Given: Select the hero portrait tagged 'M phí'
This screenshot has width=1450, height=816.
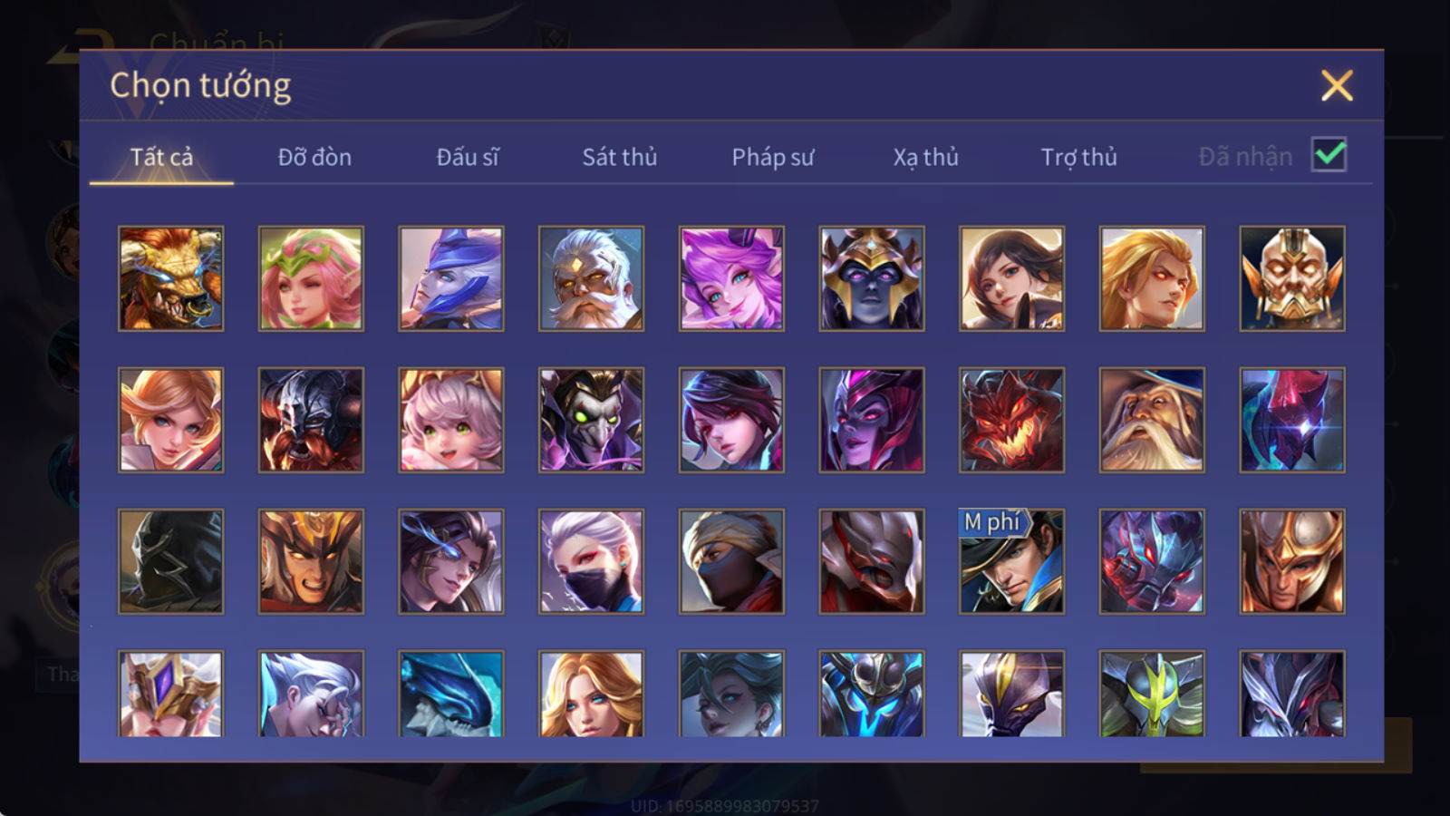Looking at the screenshot, I should 1011,561.
